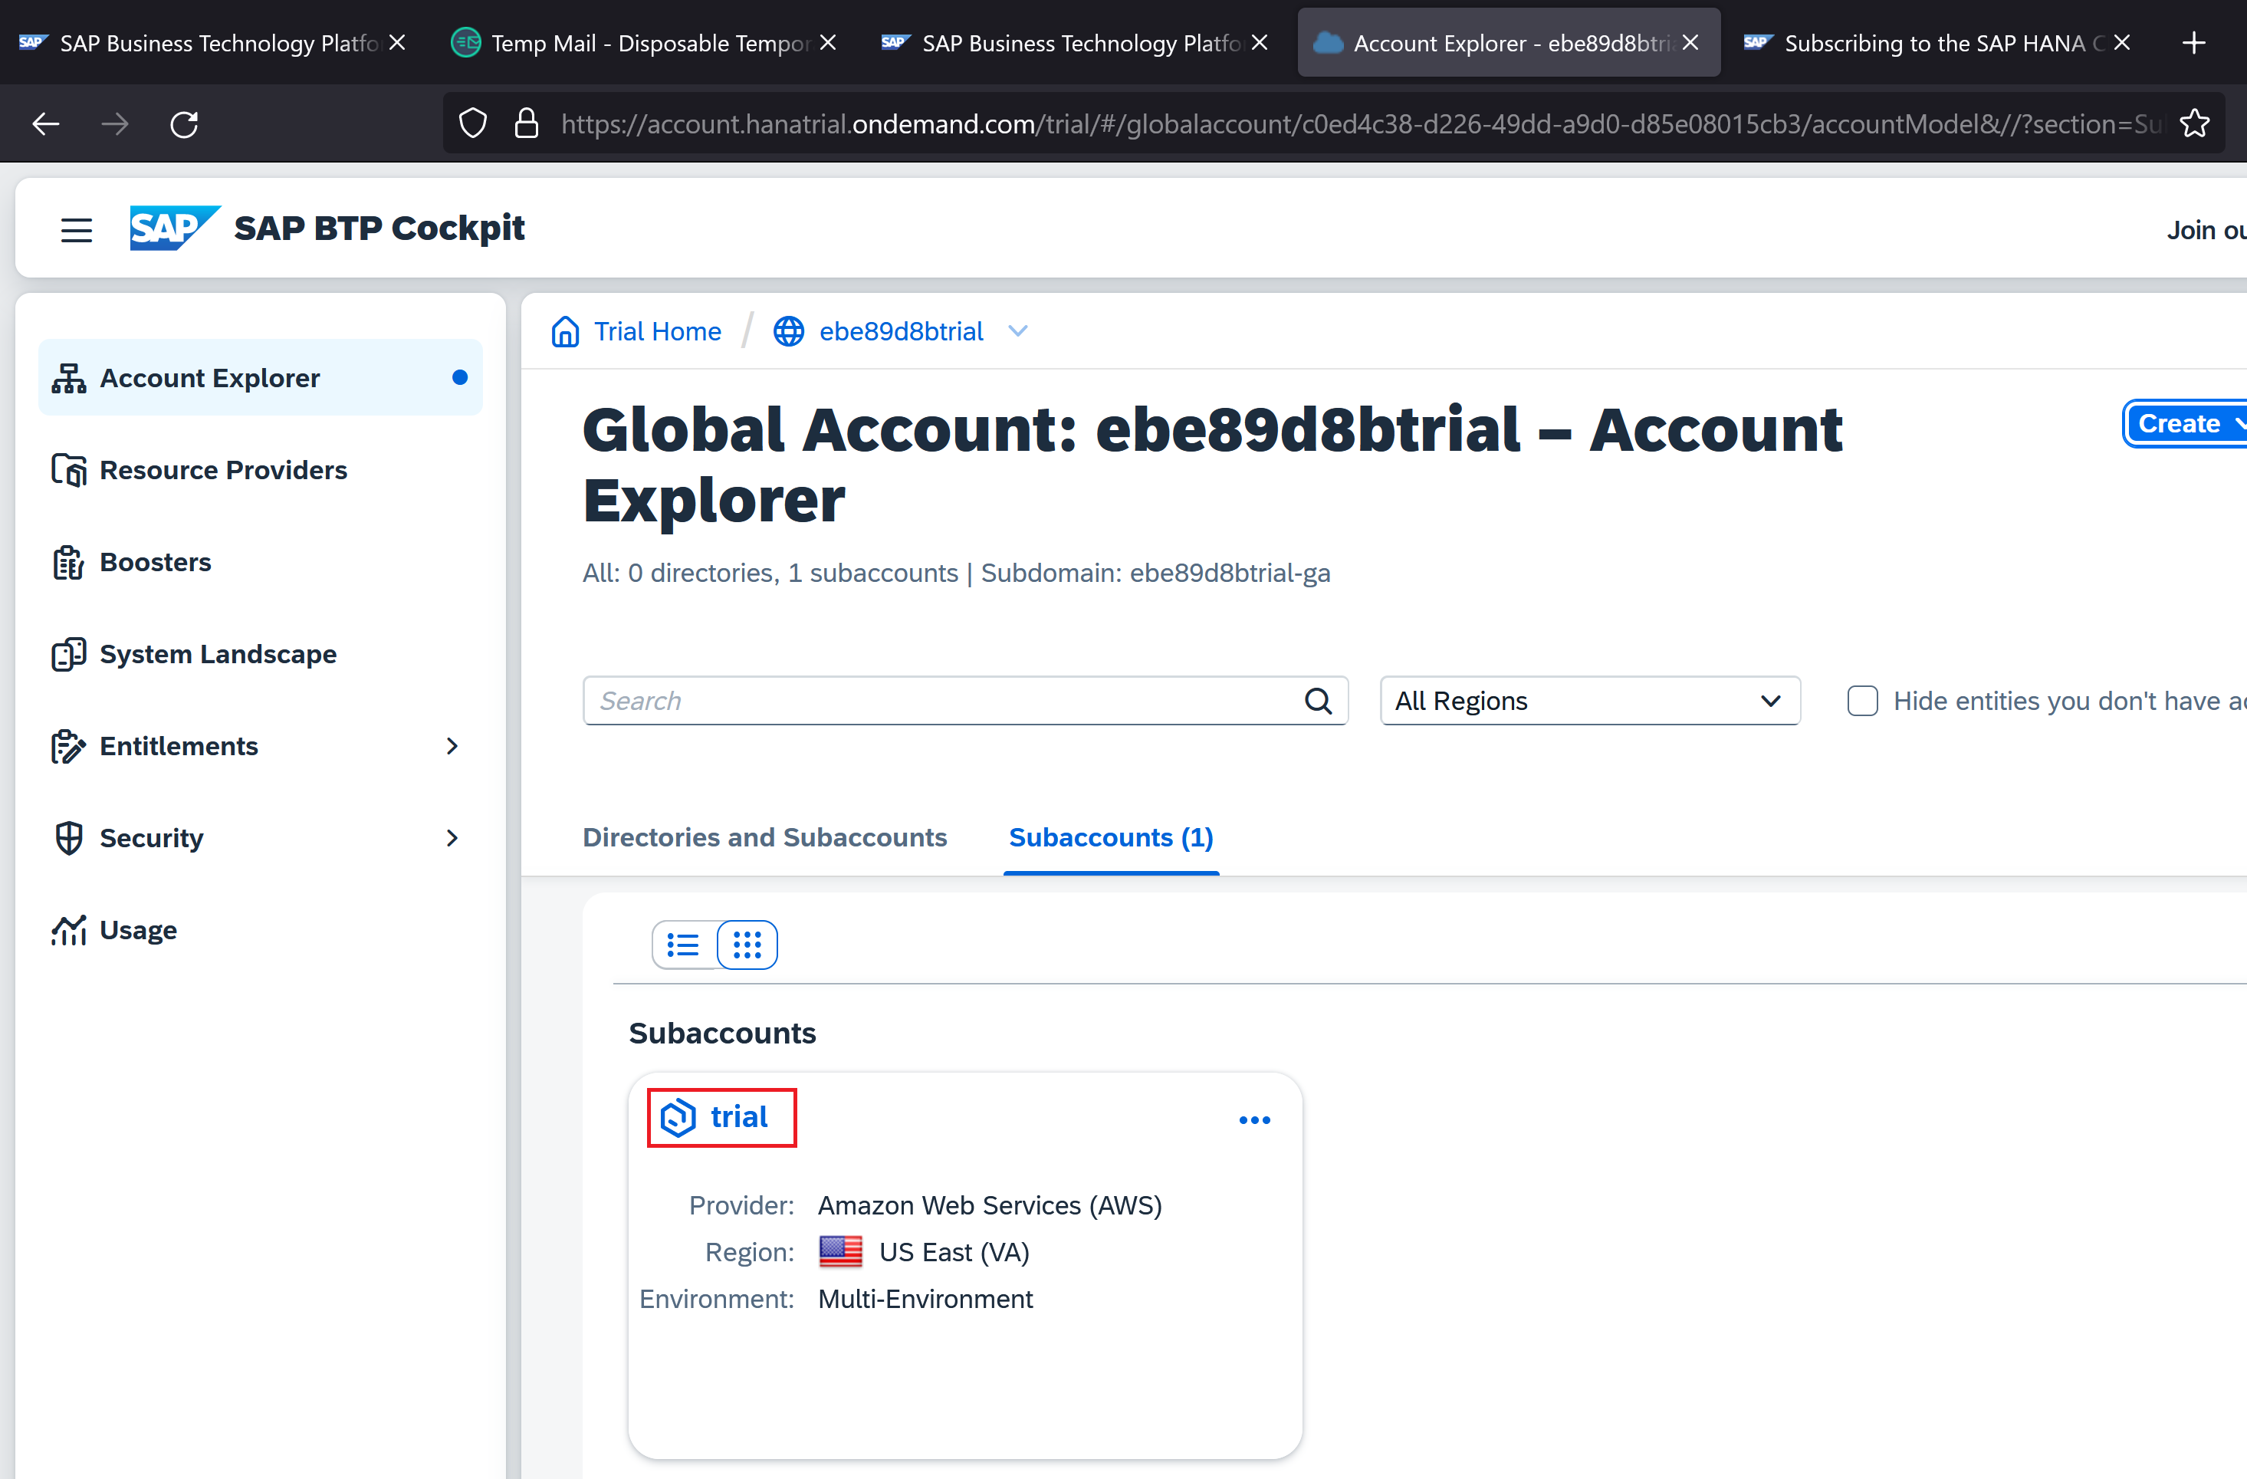Viewport: 2247px width, 1479px height.
Task: Switch to tile grid view icon
Action: (x=747, y=945)
